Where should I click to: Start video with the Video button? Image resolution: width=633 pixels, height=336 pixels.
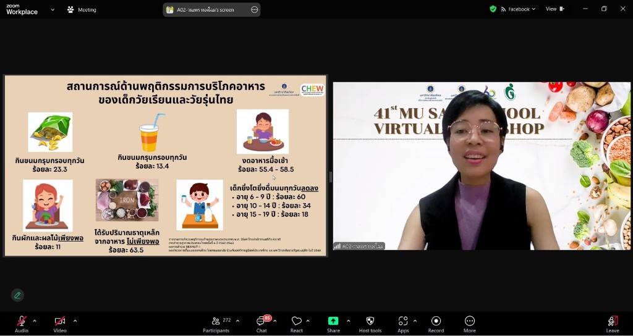point(60,324)
